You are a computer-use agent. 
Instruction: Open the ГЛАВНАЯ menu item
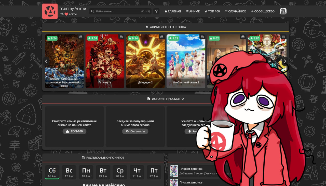point(173,11)
